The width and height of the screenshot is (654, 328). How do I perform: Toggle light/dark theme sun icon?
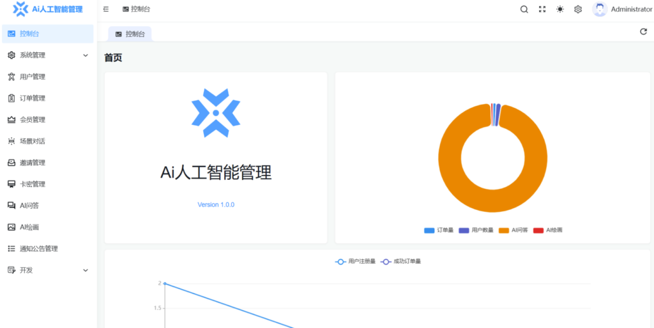click(560, 9)
